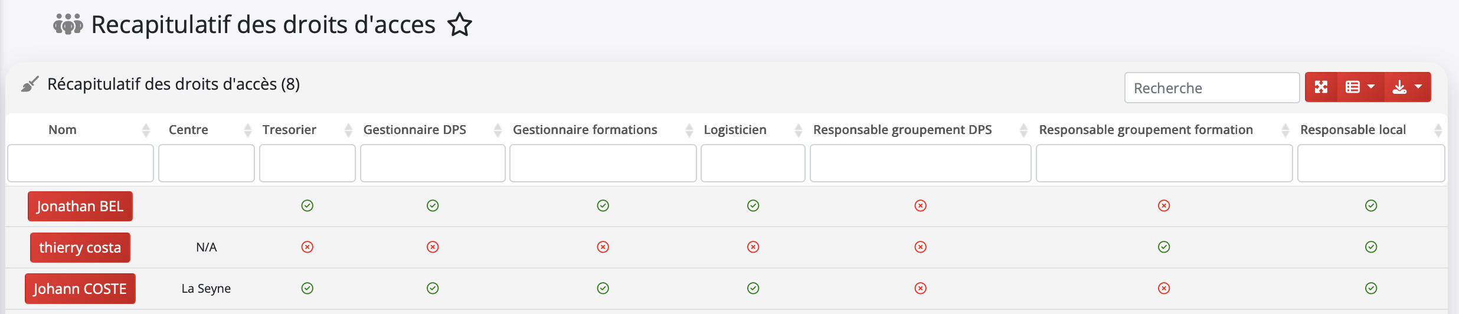The width and height of the screenshot is (1459, 314).
Task: Click the favorite star beside the page title
Action: click(x=459, y=25)
